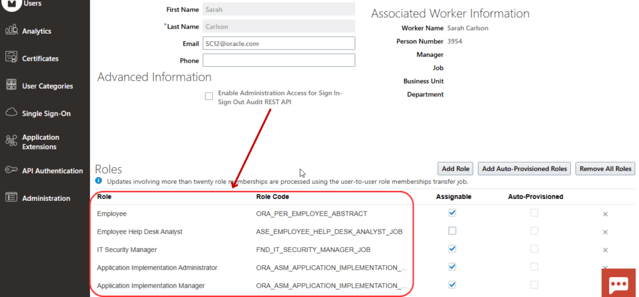Click the Administration list icon
This screenshot has width=639, height=297.
coord(11,197)
